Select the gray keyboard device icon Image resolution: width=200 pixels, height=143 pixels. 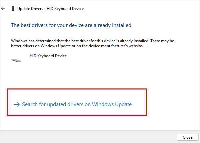click(16, 60)
